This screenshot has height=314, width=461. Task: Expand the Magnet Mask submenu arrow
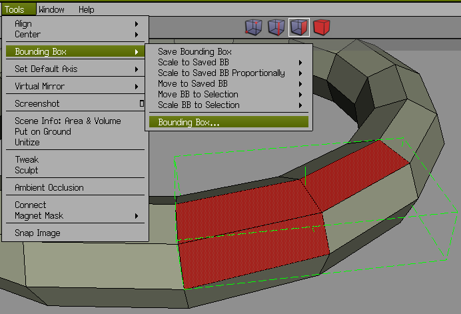click(137, 216)
